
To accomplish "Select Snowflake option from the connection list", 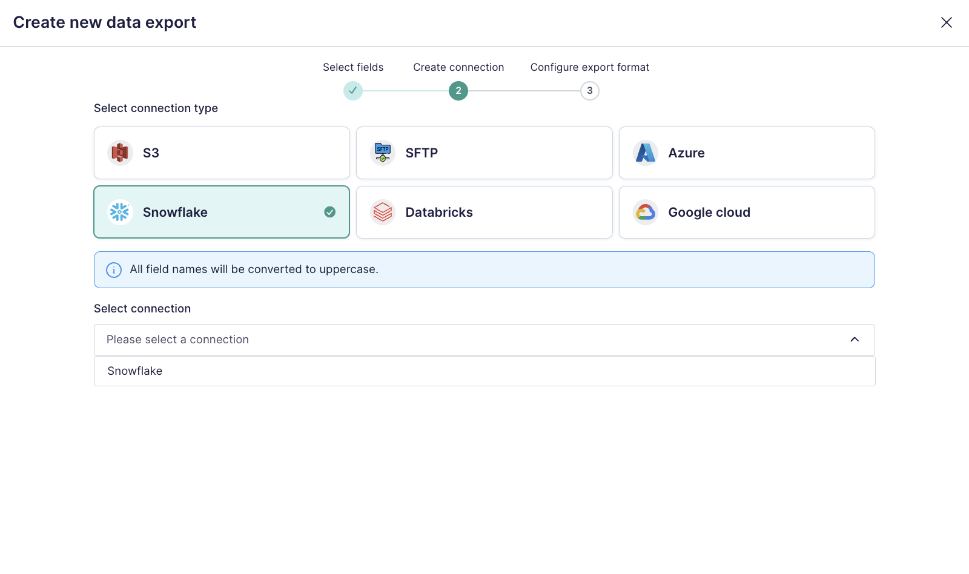I will coord(484,371).
